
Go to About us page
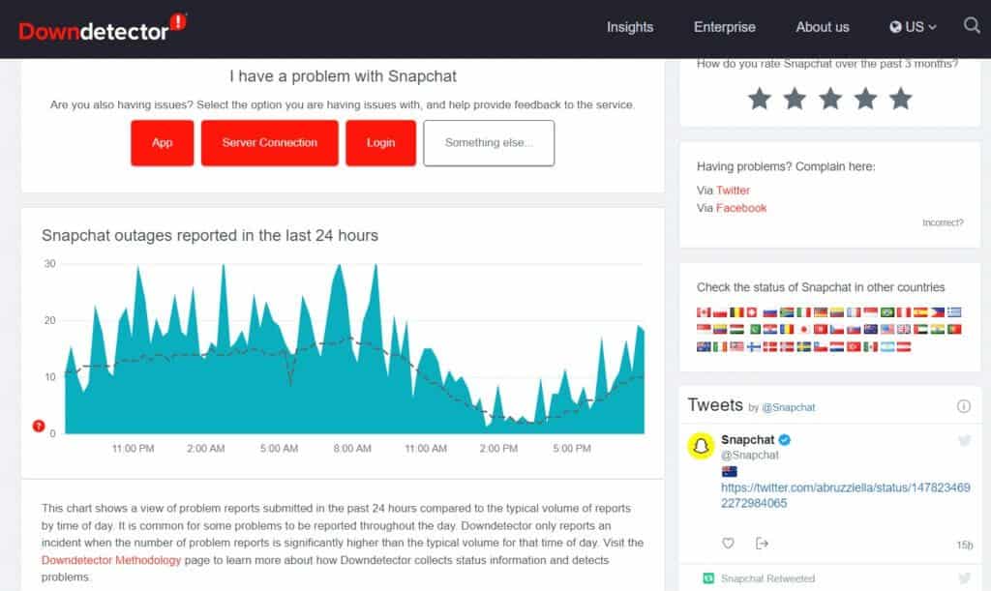tap(823, 27)
